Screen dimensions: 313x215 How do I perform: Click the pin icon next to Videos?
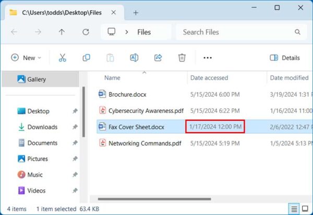pos(75,191)
